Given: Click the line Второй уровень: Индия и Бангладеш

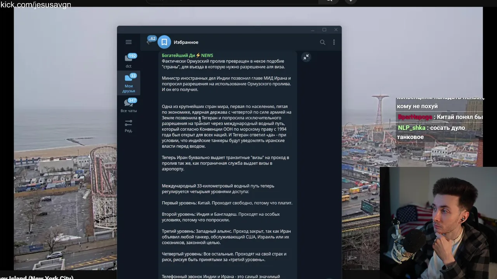Looking at the screenshot, I should pyautogui.click(x=221, y=217).
